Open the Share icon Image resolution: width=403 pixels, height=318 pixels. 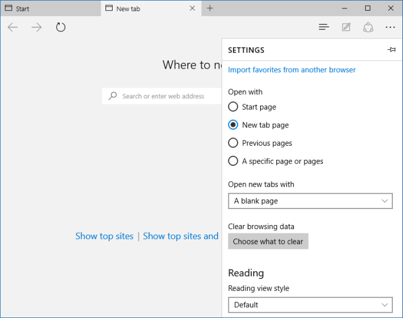coord(368,27)
